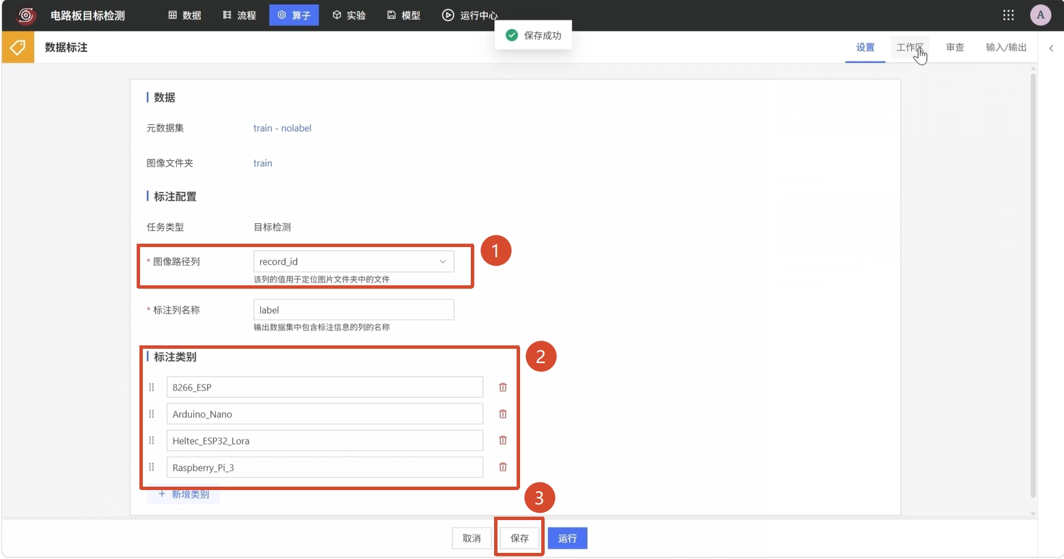This screenshot has width=1064, height=559.
Task: Add a new category with 新增类别
Action: click(183, 494)
